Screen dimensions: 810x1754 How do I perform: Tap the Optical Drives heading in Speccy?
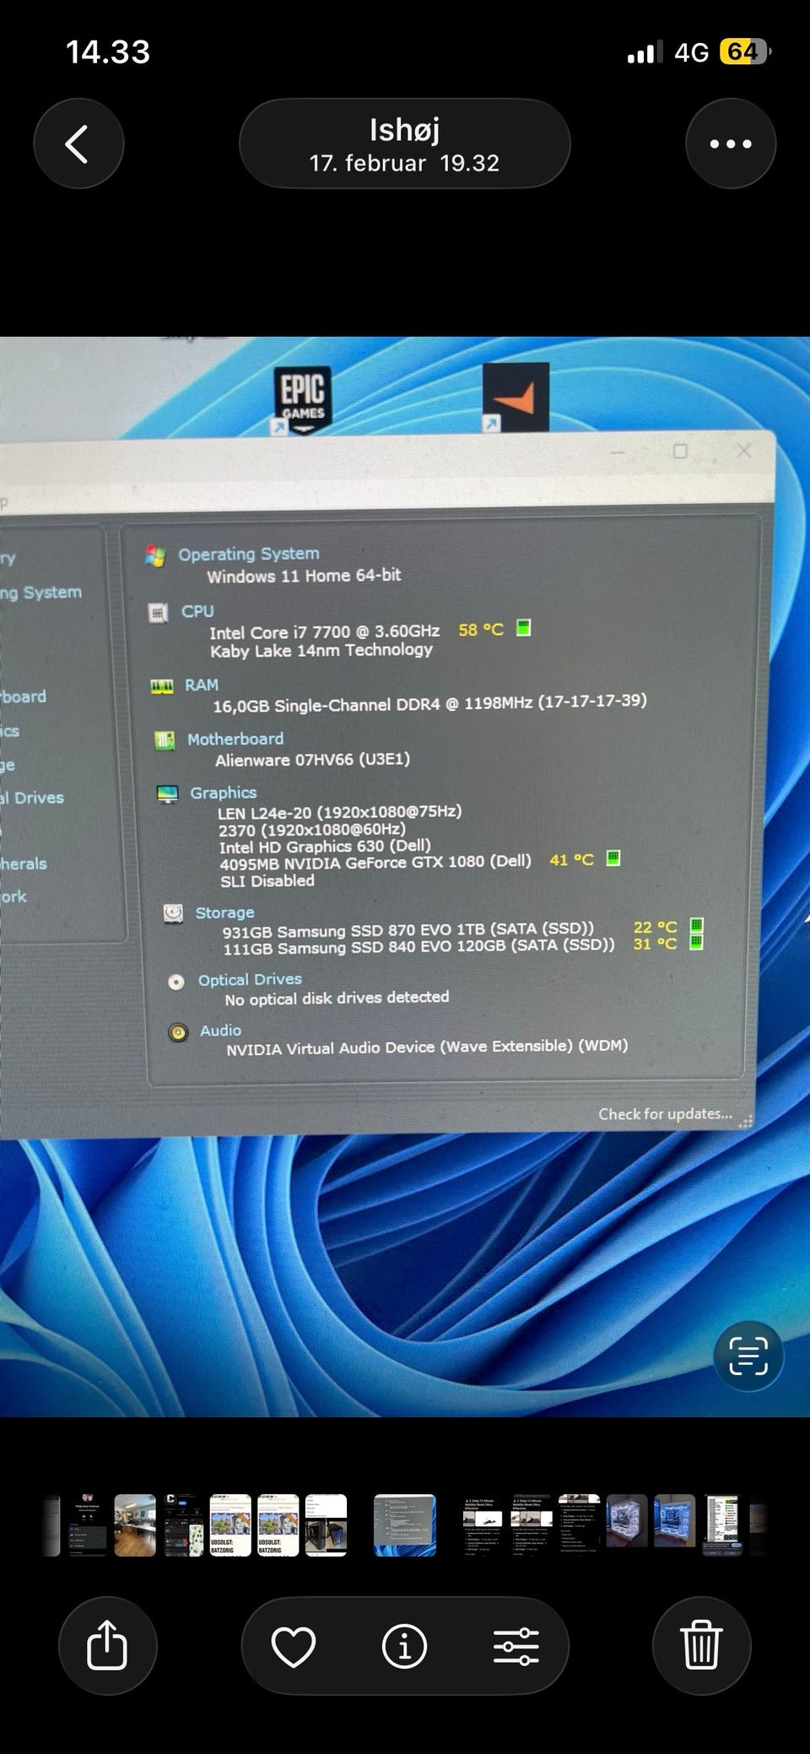click(x=250, y=979)
